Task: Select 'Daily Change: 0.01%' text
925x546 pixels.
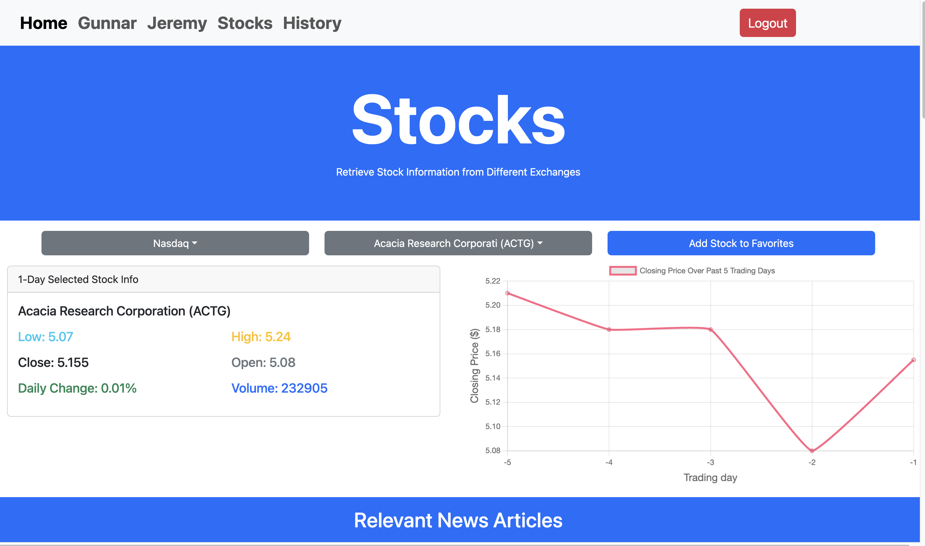Action: click(x=77, y=388)
